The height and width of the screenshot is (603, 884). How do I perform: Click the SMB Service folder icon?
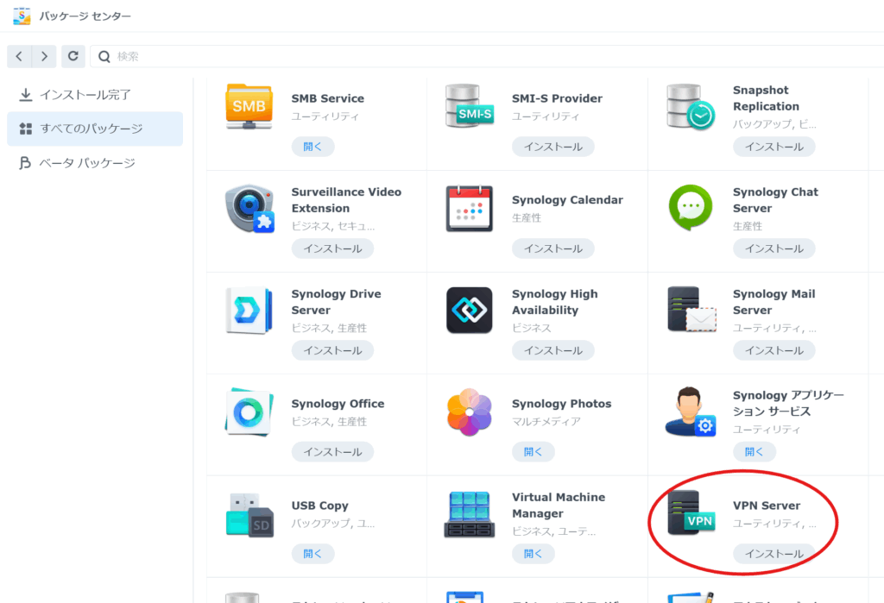(x=249, y=106)
